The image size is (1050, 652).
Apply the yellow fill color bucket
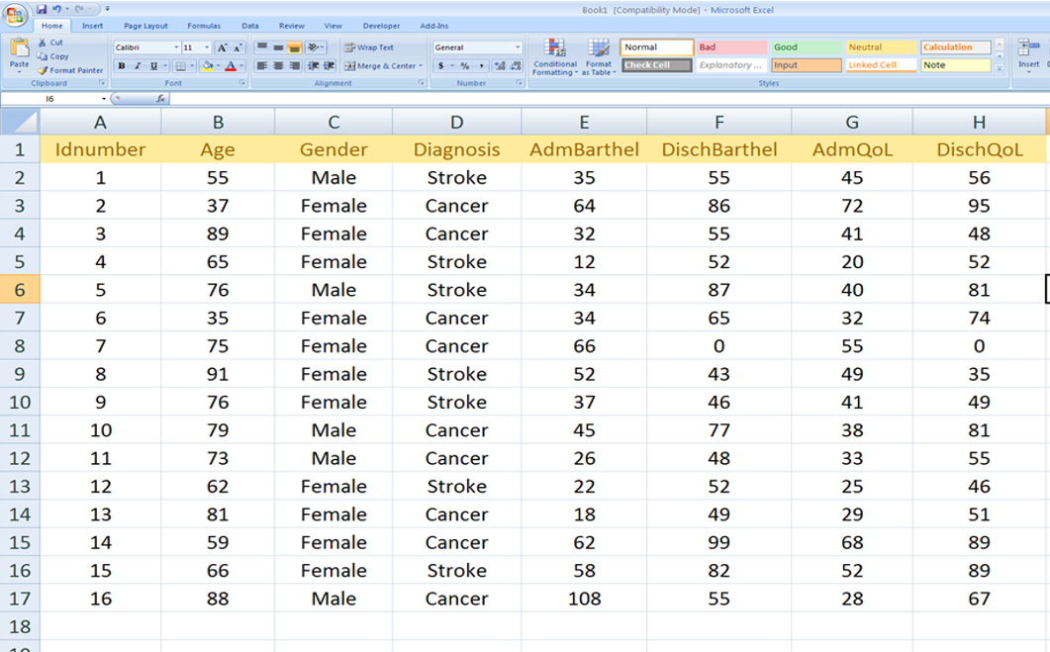pyautogui.click(x=207, y=66)
